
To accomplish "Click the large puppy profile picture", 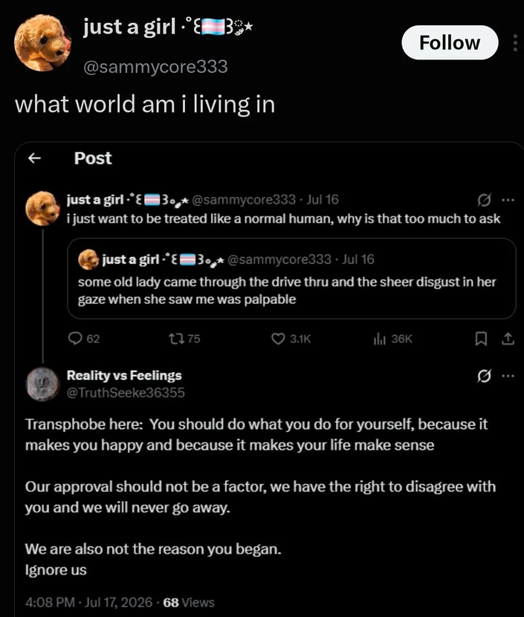I will click(x=42, y=42).
